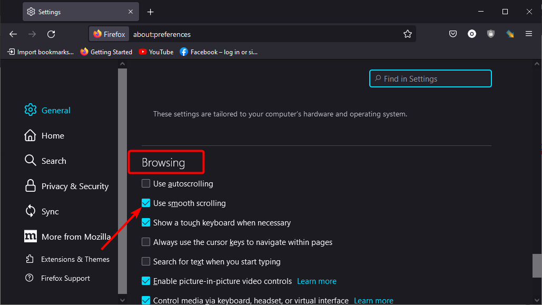542x305 pixels.
Task: Open Import bookmarks from the toolbar
Action: [41, 52]
